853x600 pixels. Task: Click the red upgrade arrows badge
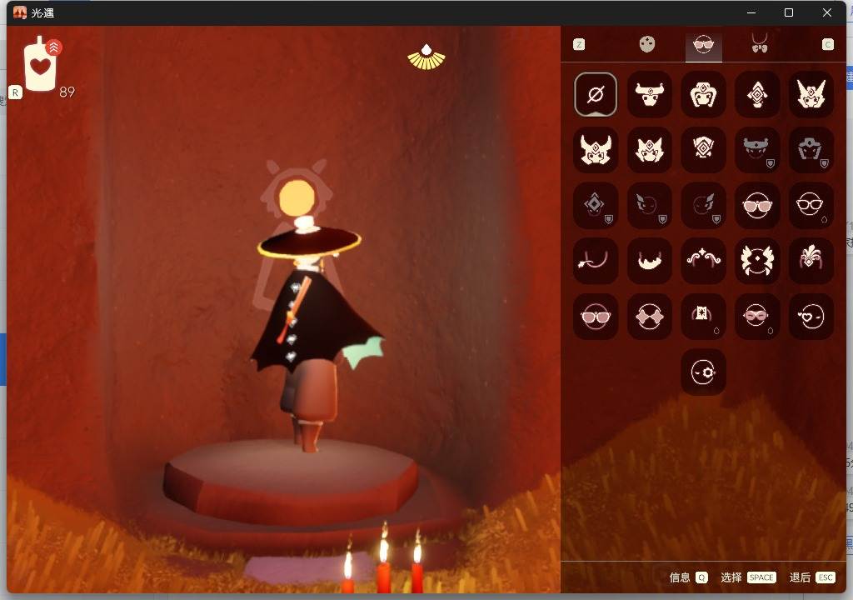pos(53,47)
